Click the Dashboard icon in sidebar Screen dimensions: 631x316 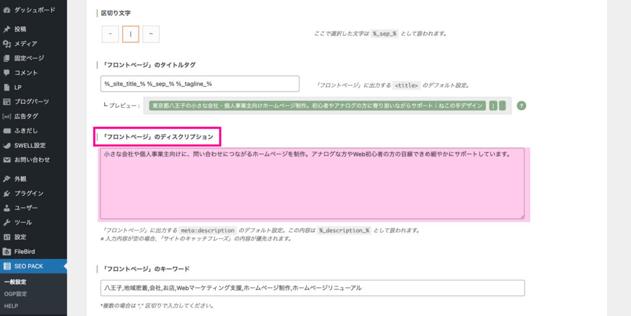[x=7, y=10]
